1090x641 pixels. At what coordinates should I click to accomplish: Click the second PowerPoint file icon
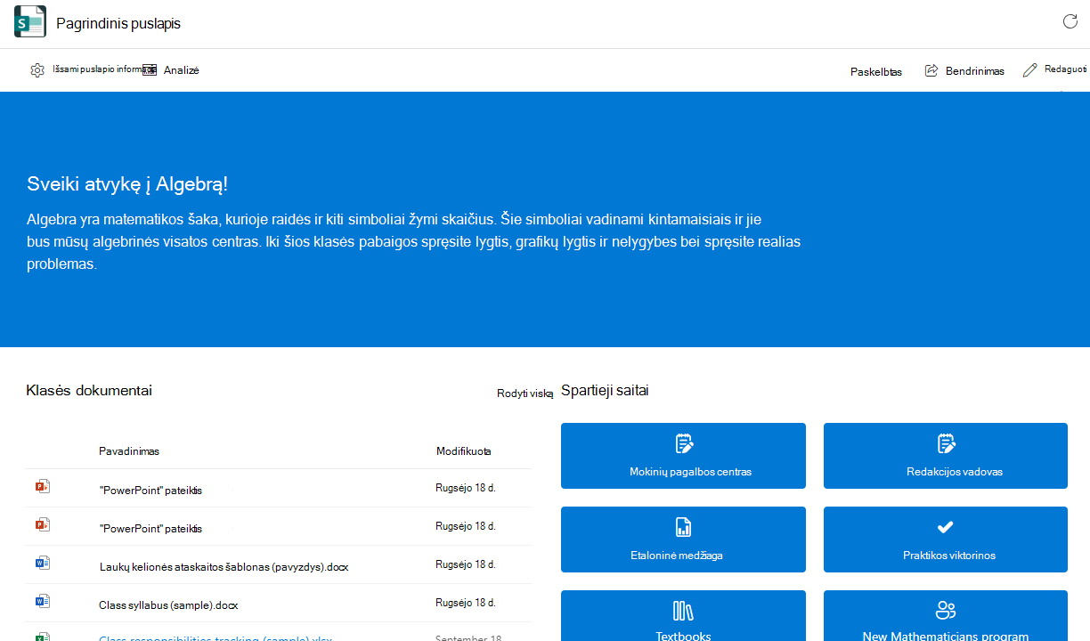pyautogui.click(x=42, y=525)
